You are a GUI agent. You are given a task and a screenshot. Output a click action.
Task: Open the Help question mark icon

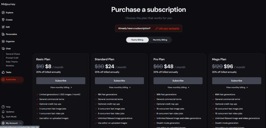click(3, 107)
